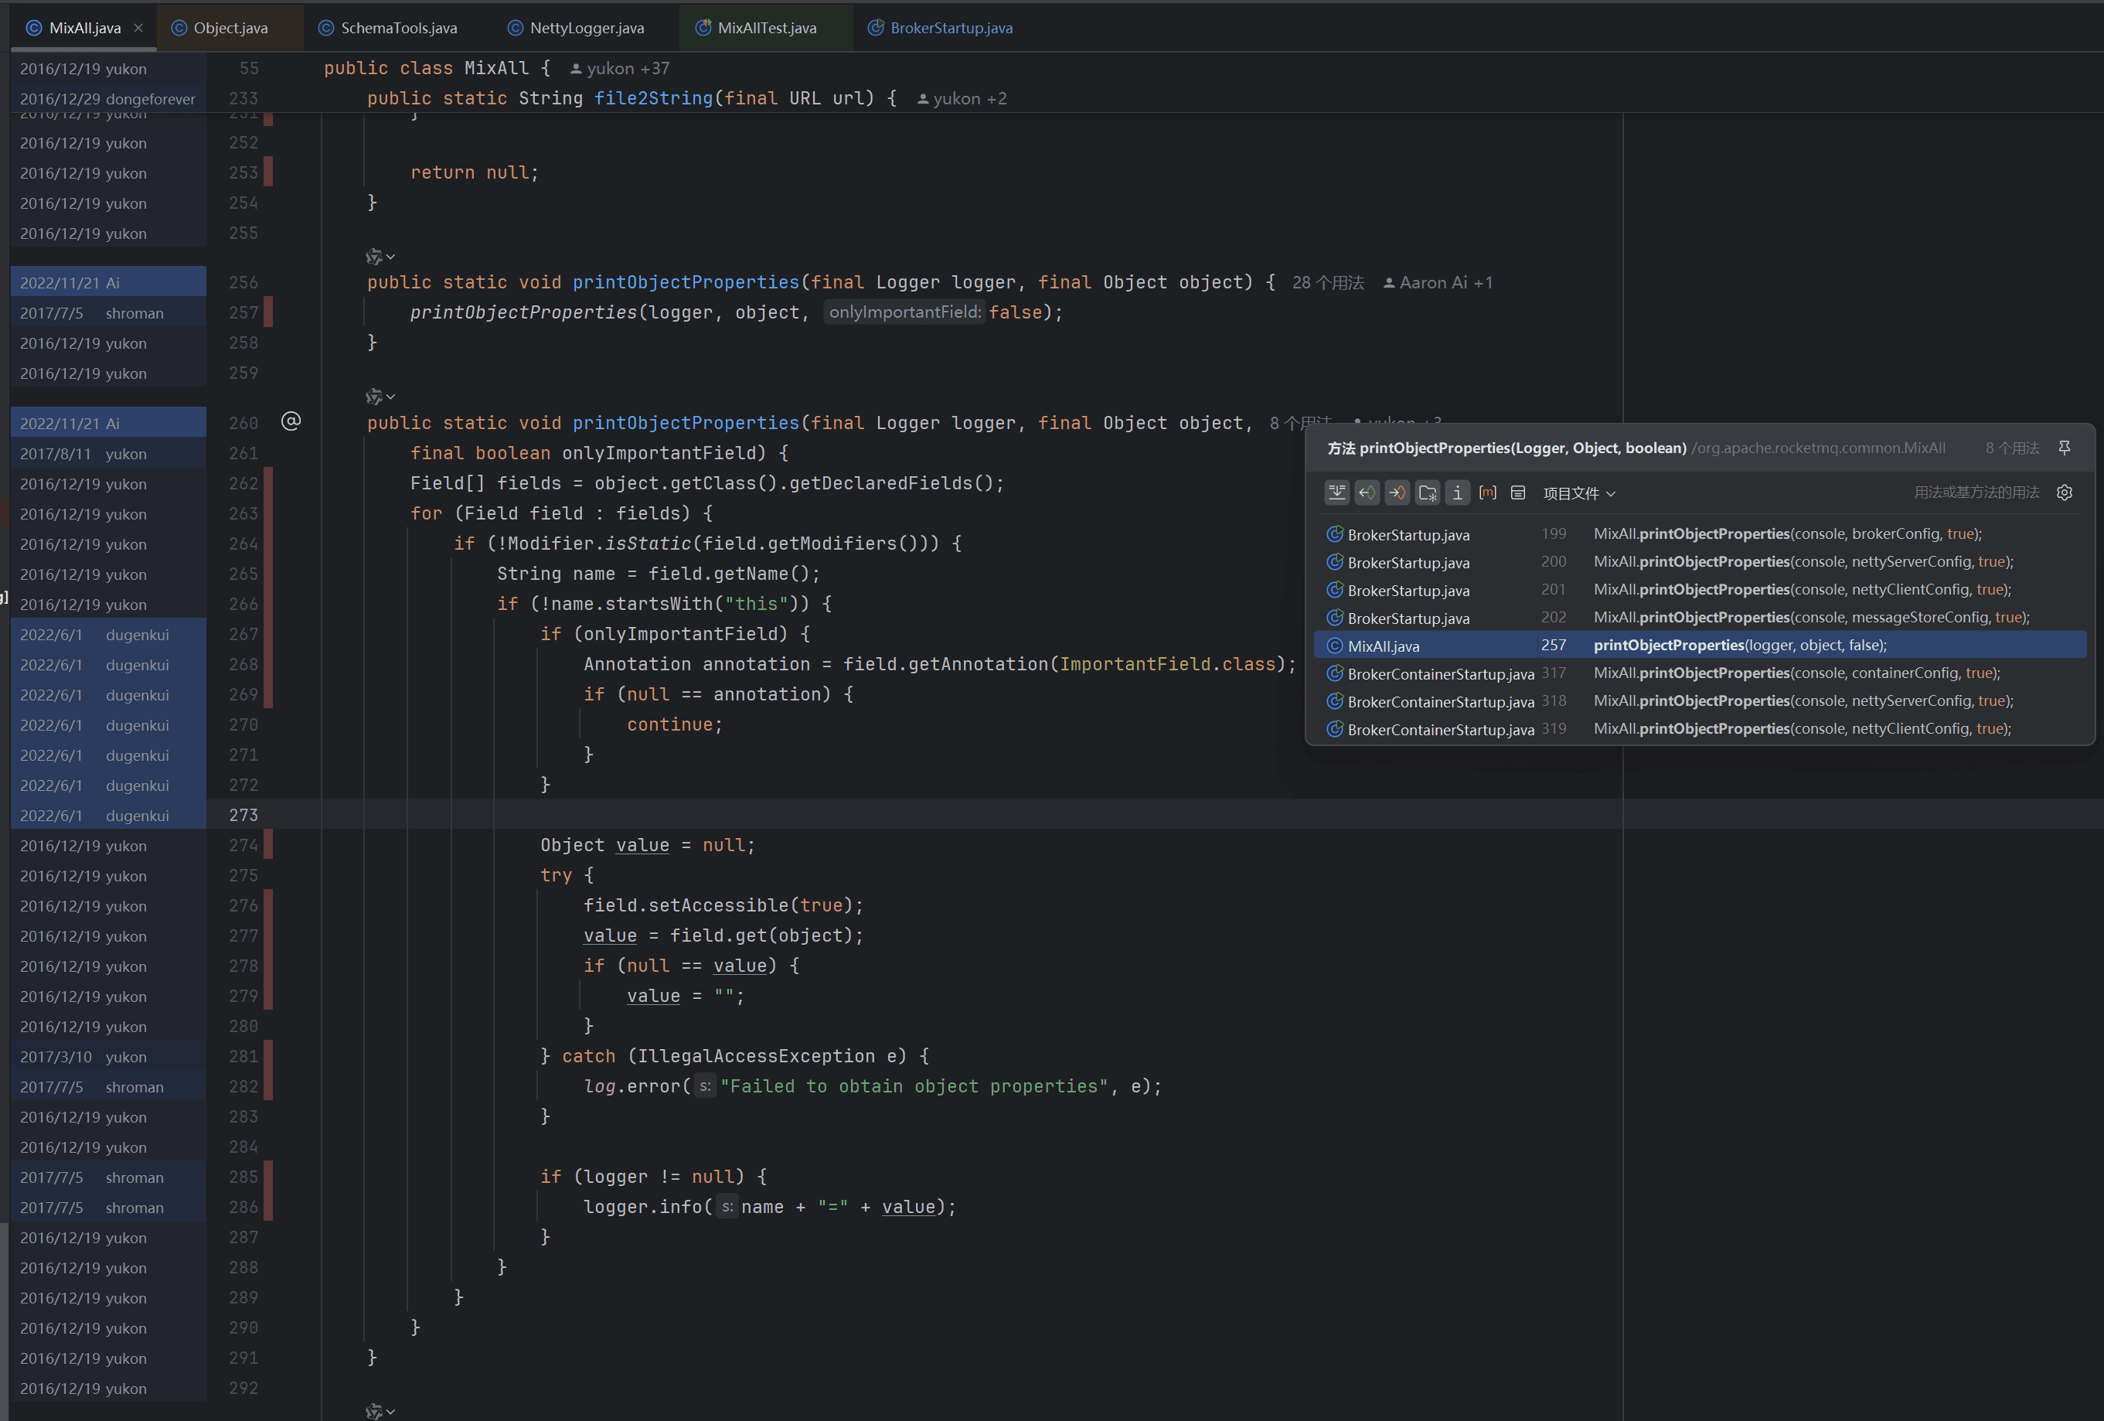This screenshot has height=1421, width=2104.
Task: Toggle show read access usages
Action: tap(1367, 492)
